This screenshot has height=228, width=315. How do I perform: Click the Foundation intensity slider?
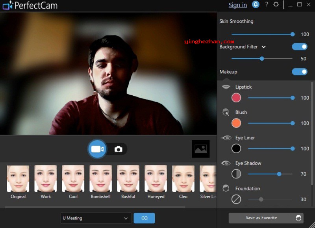point(271,200)
